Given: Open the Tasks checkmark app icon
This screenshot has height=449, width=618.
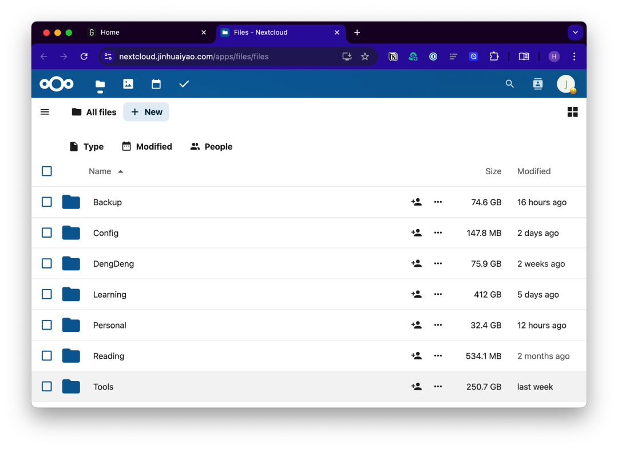Looking at the screenshot, I should point(184,83).
